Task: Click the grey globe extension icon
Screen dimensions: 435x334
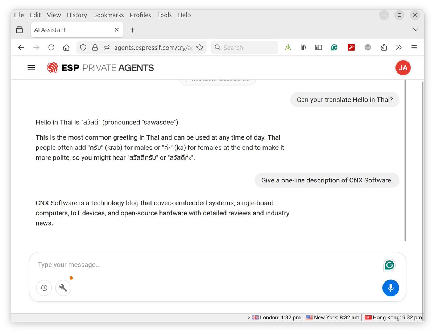Action: [368, 48]
